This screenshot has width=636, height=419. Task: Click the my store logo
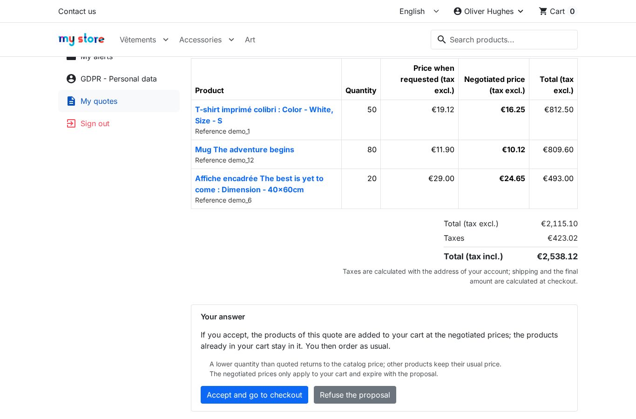[x=81, y=40]
